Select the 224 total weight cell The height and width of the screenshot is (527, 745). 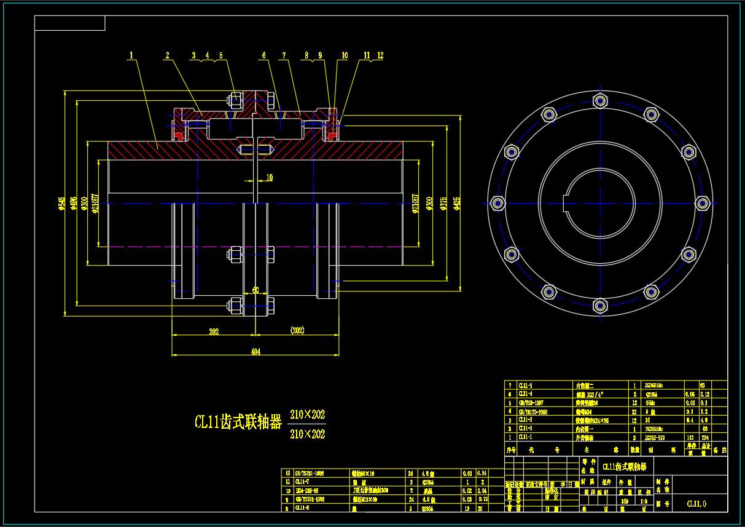(704, 437)
